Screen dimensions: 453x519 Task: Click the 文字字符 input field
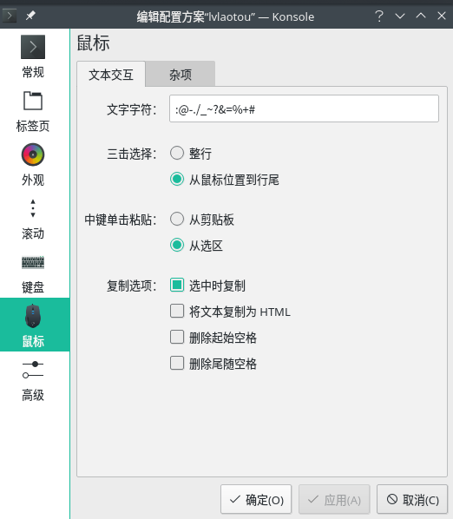point(304,108)
